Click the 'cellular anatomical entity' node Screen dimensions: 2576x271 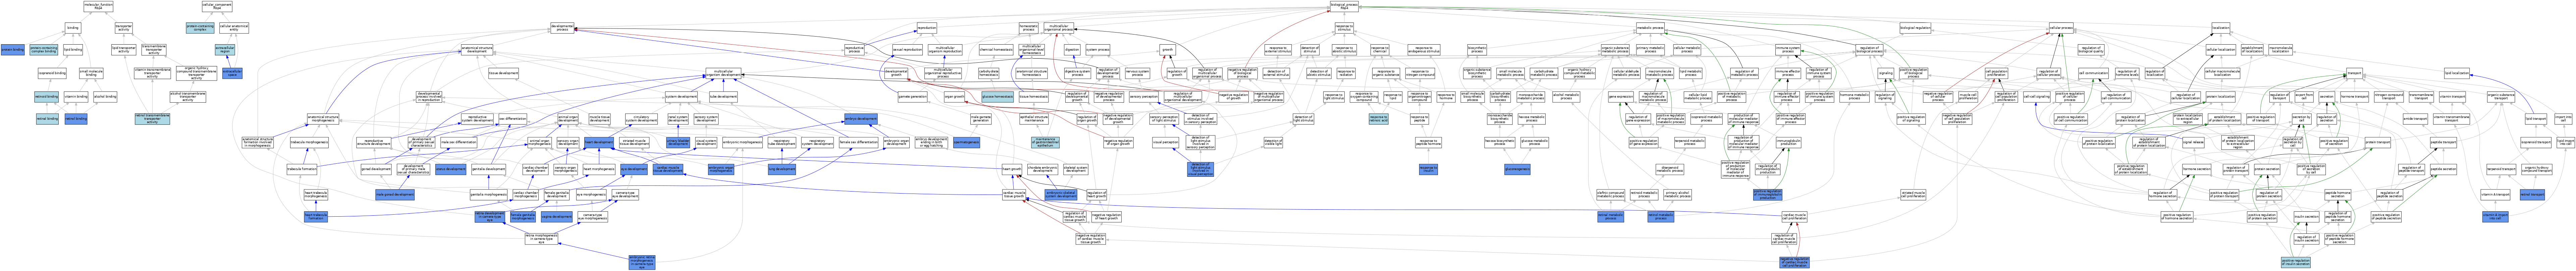tap(234, 28)
